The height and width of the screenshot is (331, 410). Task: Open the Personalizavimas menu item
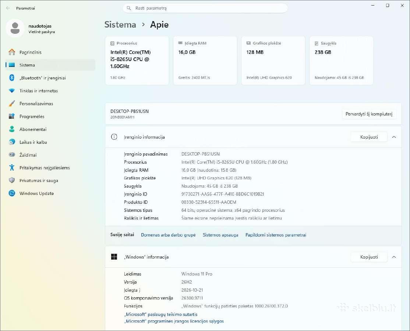50,103
